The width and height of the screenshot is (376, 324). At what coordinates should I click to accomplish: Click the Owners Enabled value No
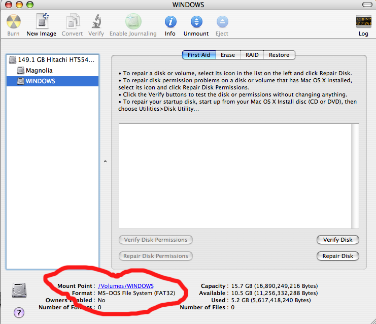point(101,300)
